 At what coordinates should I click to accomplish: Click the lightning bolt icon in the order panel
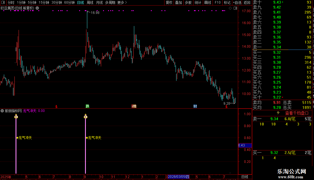(x=278, y=113)
